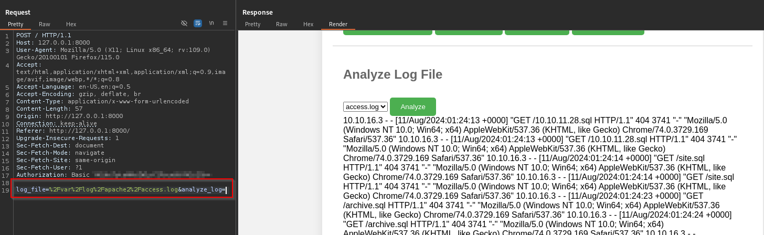Switch to the Response Hex tab

click(x=309, y=24)
